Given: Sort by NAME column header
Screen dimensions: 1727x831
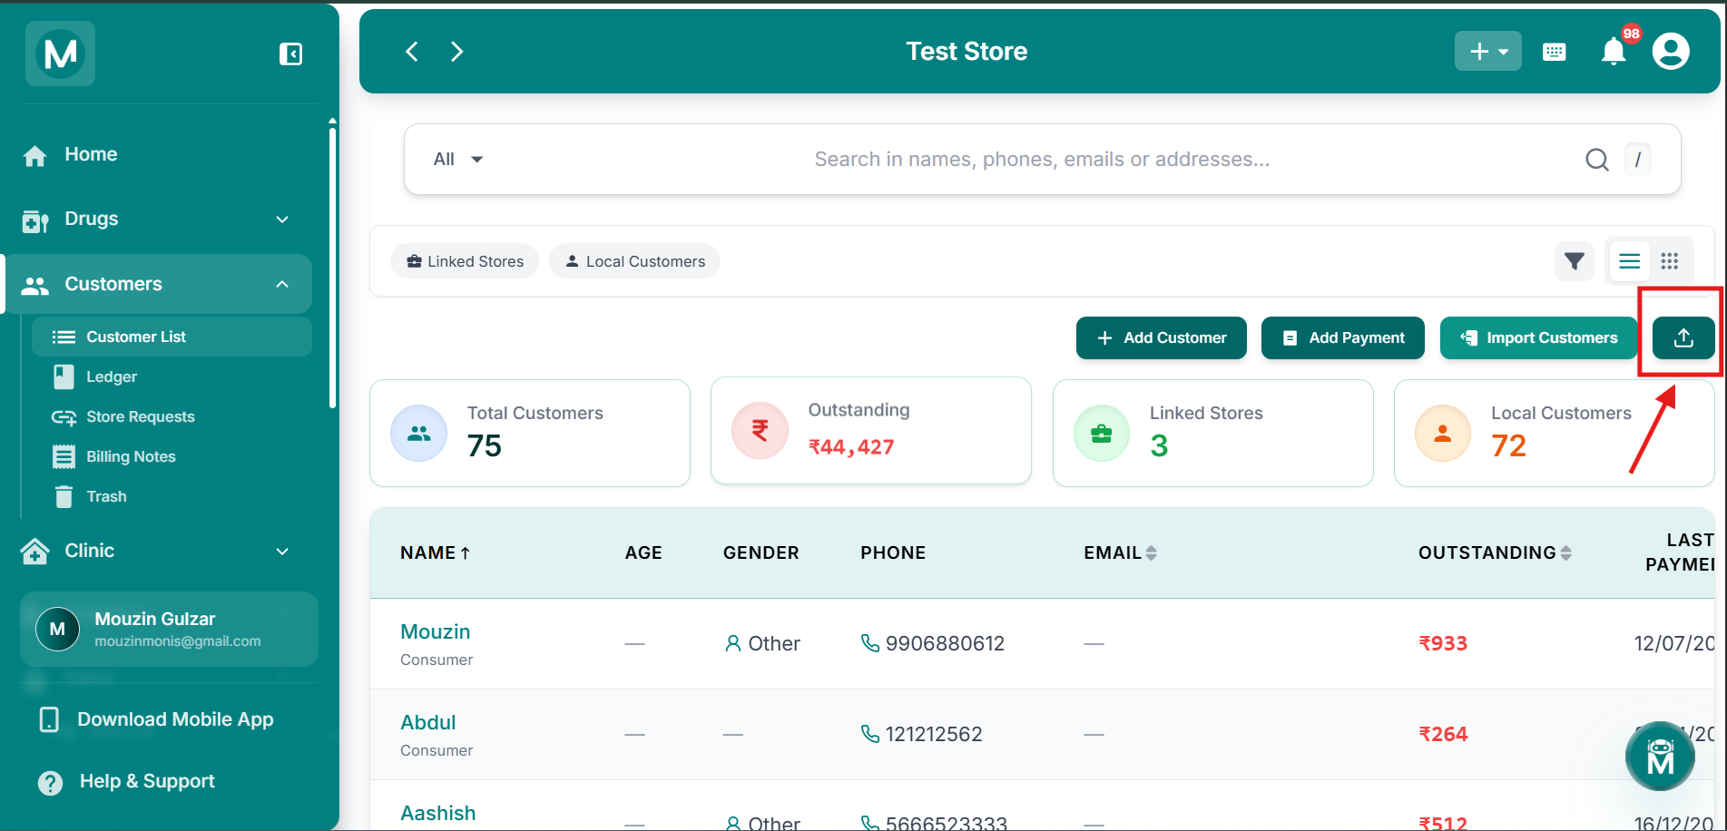Looking at the screenshot, I should coord(436,552).
